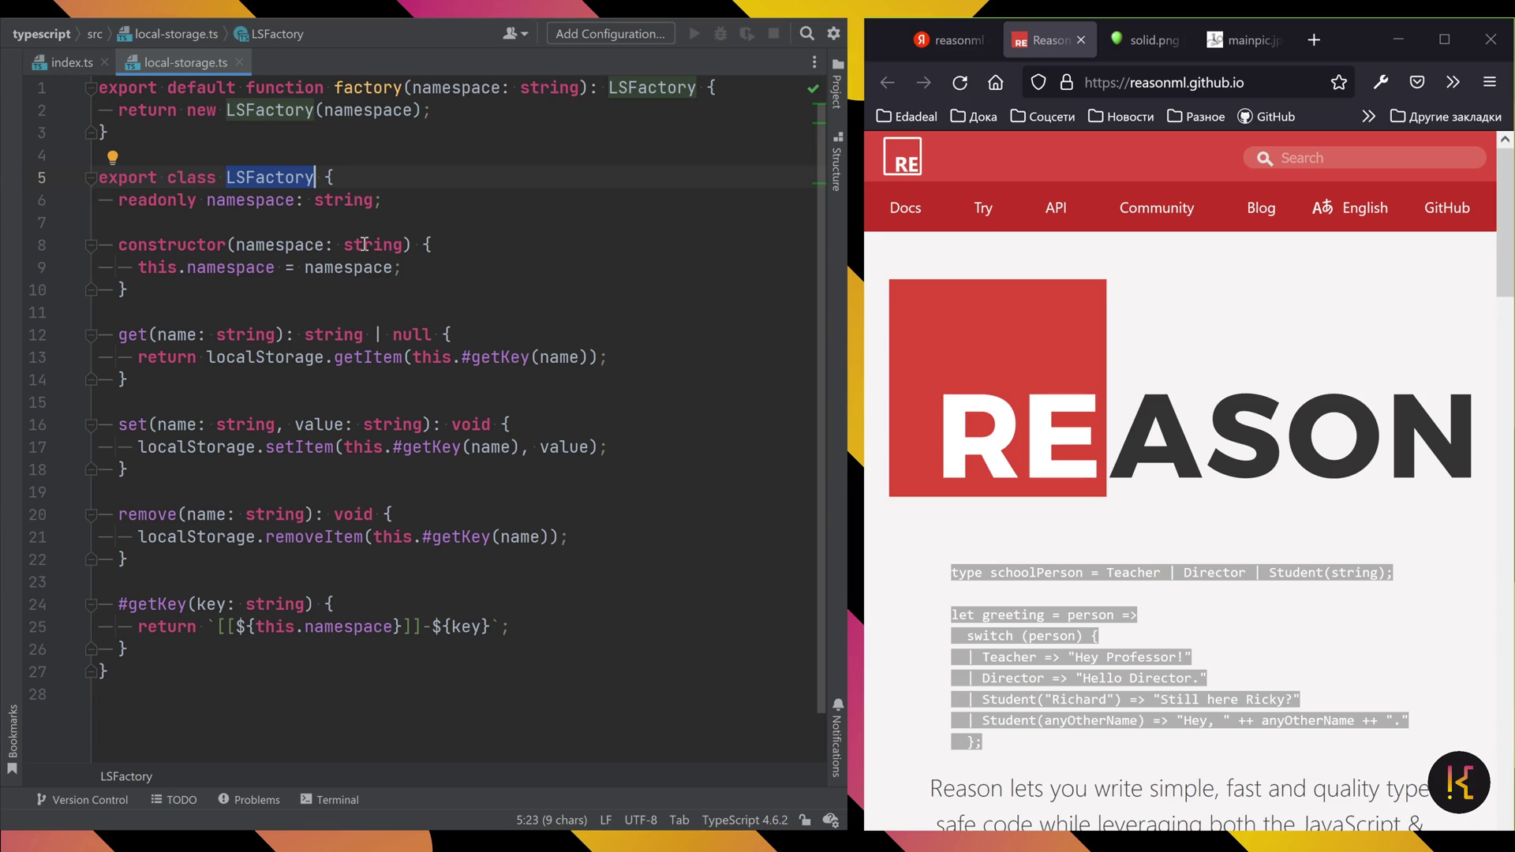Screen dimensions: 1515x852
Task: Open a new browser tab
Action: [1314, 39]
